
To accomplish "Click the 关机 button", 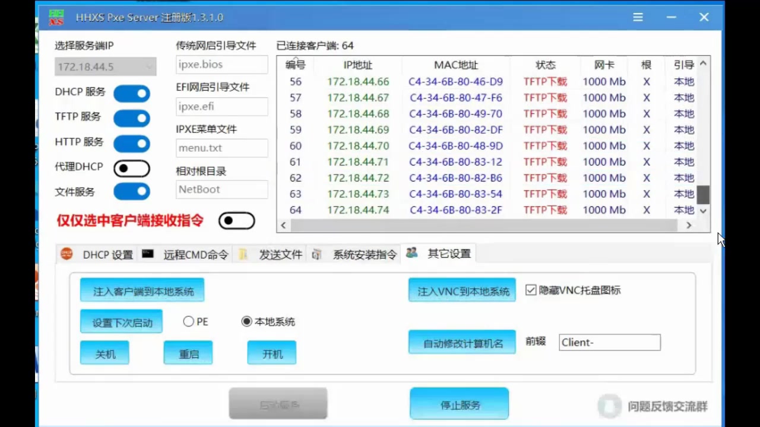I will click(x=105, y=353).
